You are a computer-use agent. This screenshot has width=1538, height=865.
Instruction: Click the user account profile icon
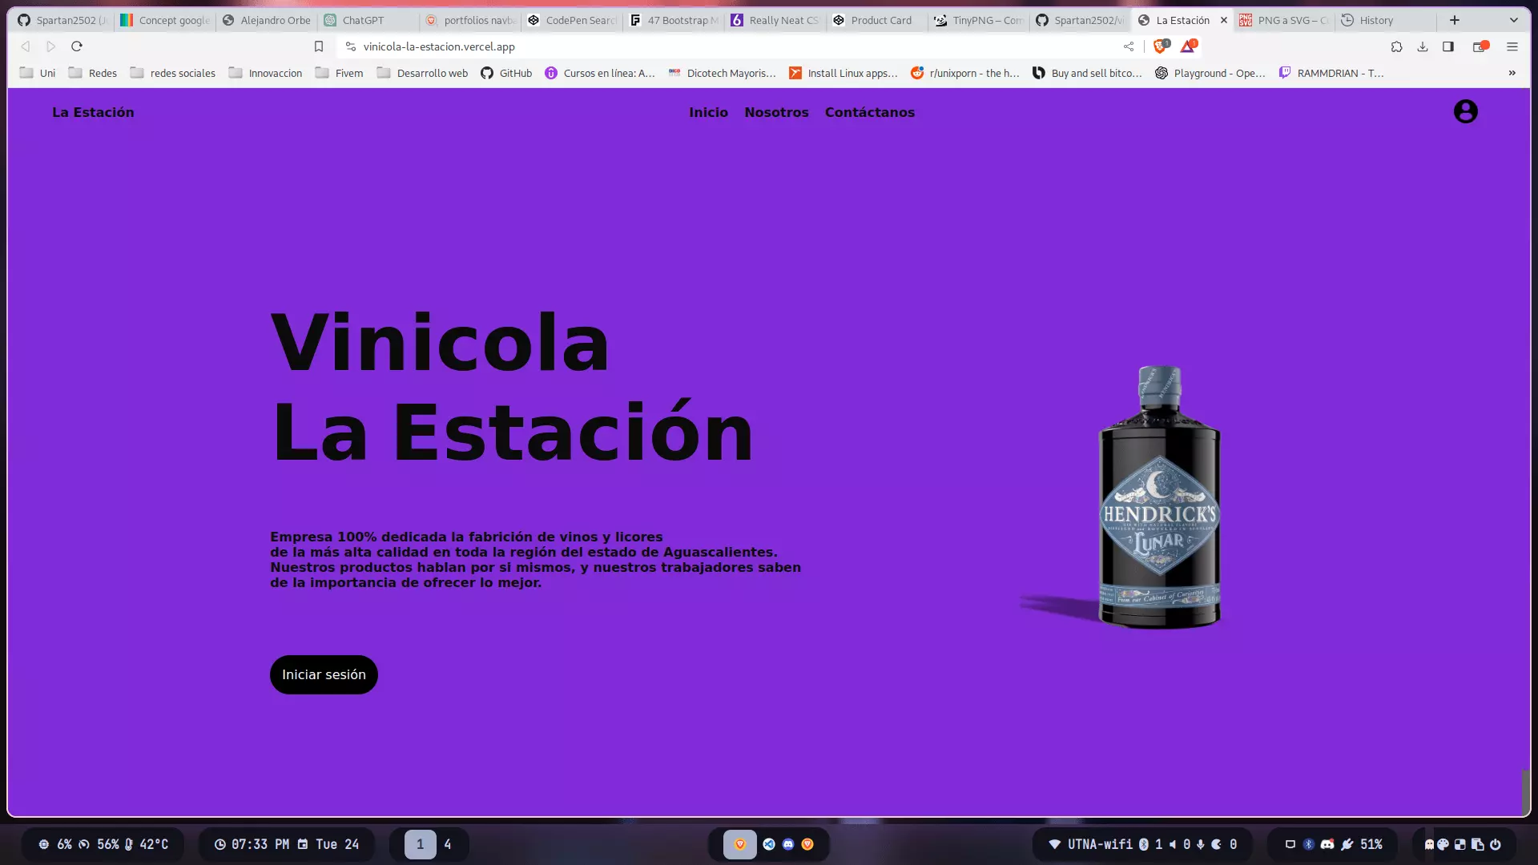tap(1465, 111)
